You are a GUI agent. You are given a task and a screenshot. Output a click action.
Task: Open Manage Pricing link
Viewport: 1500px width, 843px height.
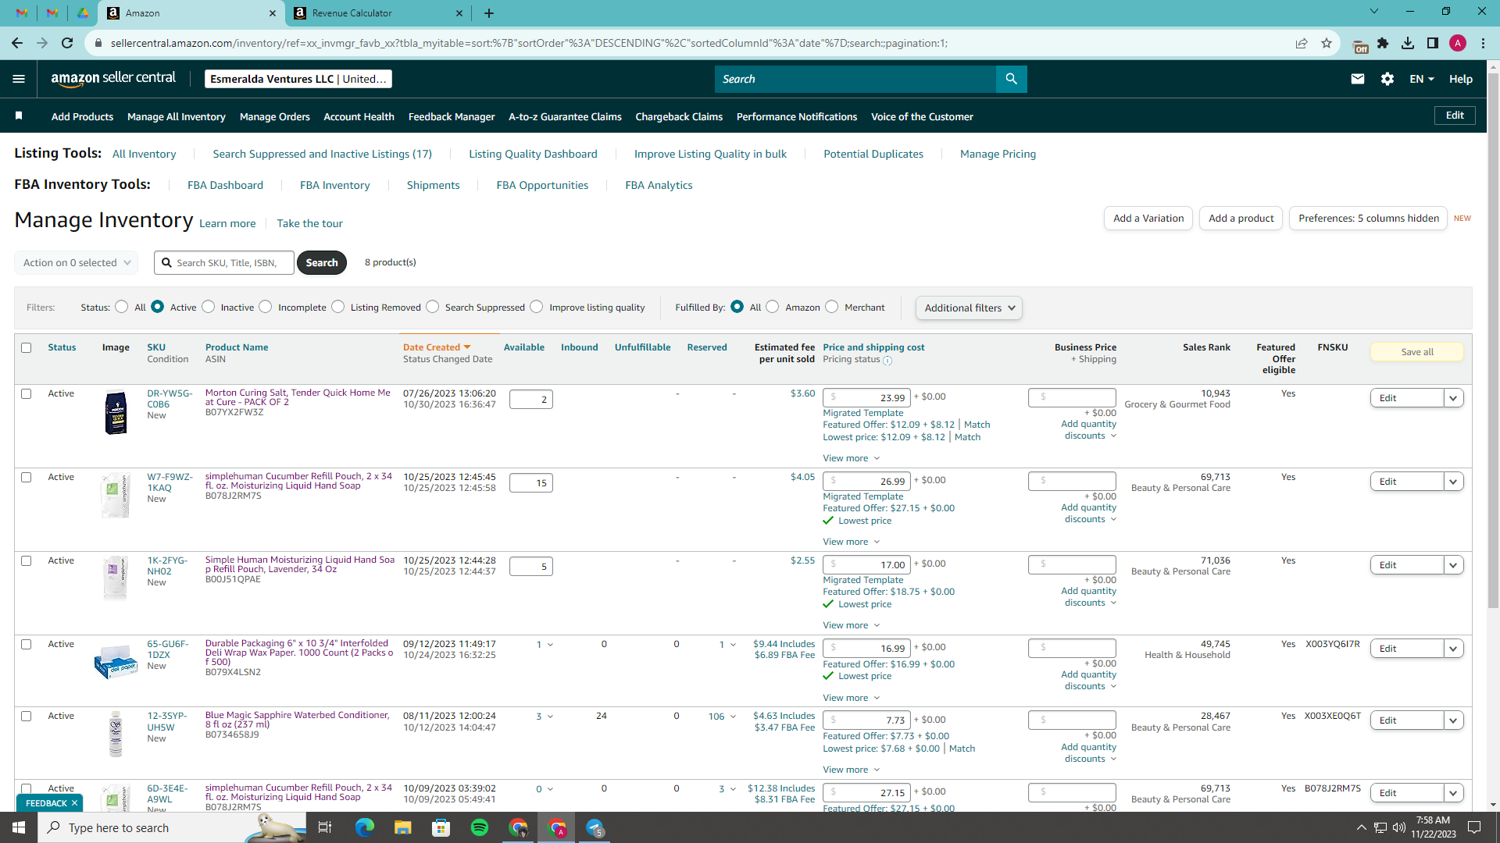coord(998,154)
